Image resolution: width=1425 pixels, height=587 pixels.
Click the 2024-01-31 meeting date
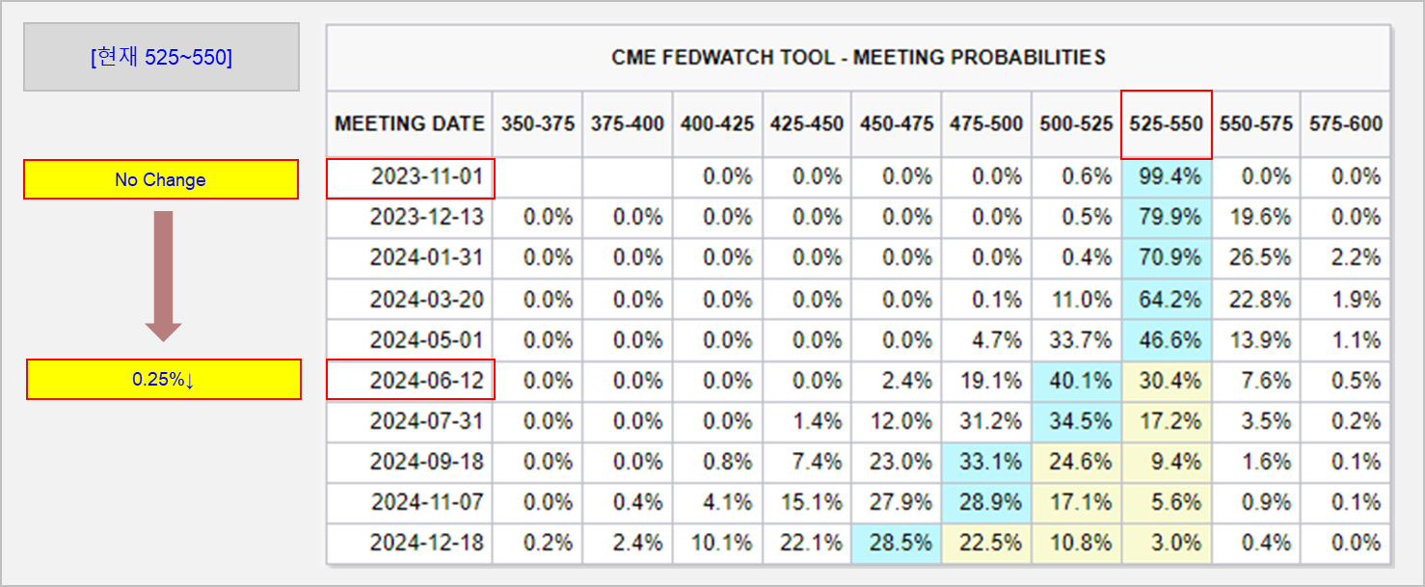(x=410, y=258)
